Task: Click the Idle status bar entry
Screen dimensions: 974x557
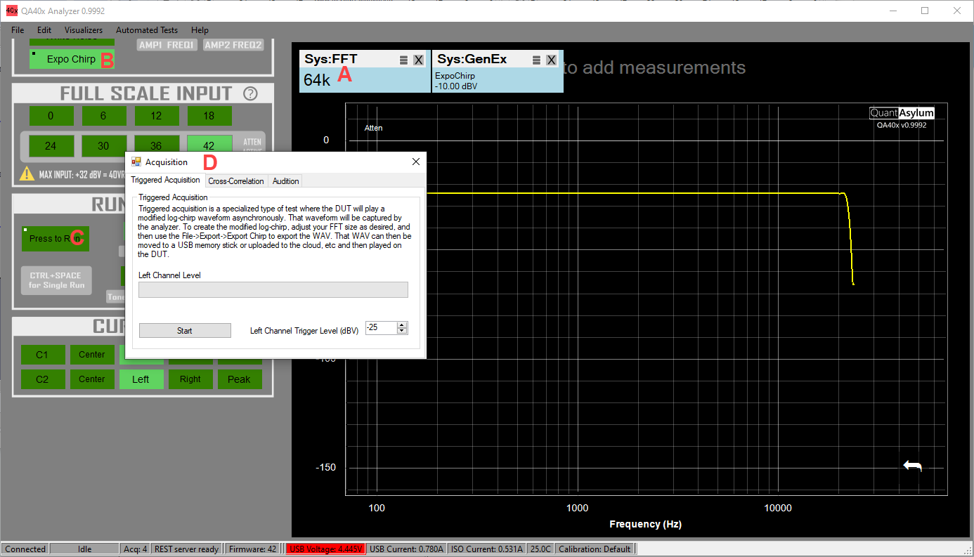Action: pos(84,549)
